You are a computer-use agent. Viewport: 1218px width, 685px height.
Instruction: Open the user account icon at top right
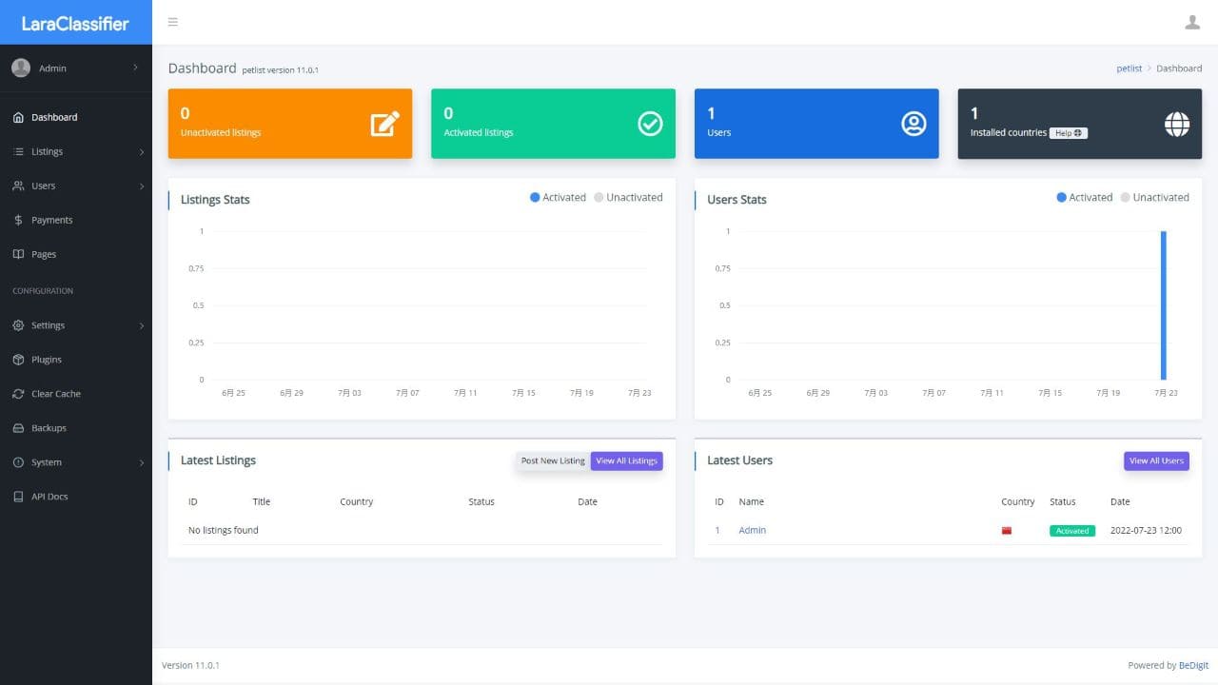pos(1192,22)
